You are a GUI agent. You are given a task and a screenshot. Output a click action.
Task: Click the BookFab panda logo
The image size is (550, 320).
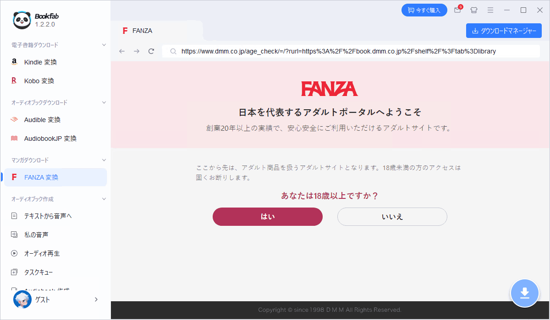22,20
